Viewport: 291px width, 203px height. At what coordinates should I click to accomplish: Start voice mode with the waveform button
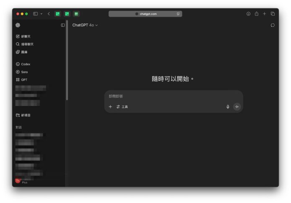[237, 107]
